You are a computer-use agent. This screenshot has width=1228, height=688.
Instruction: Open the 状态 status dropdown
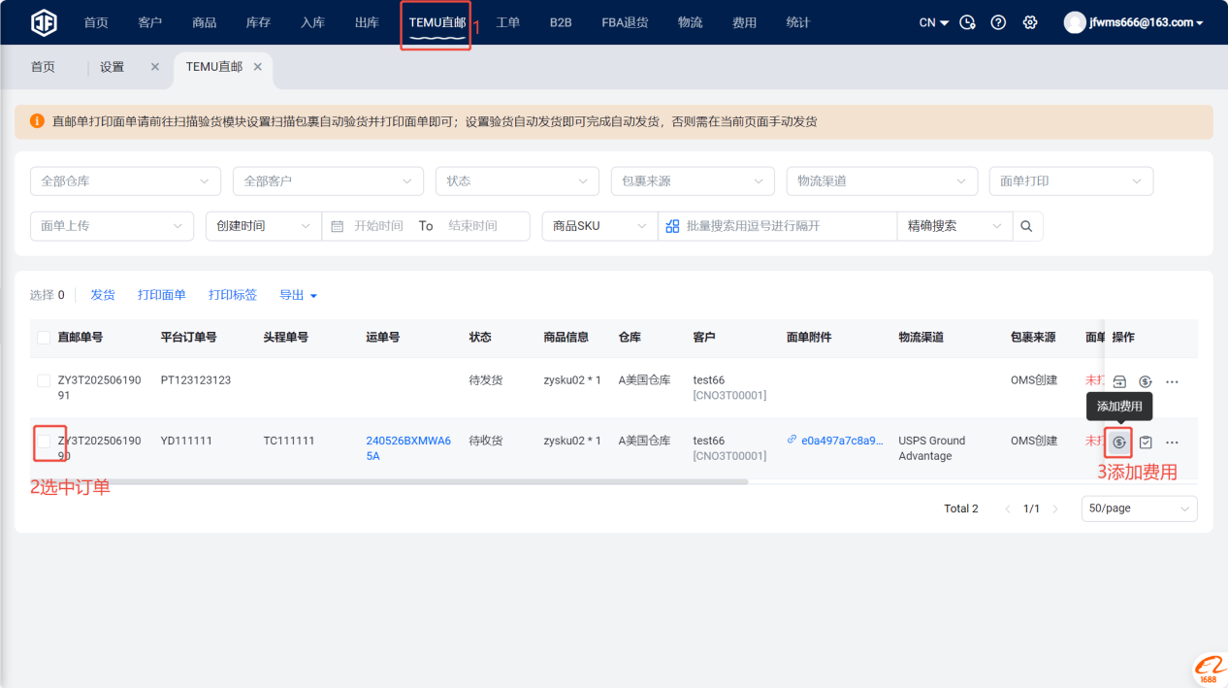click(517, 181)
